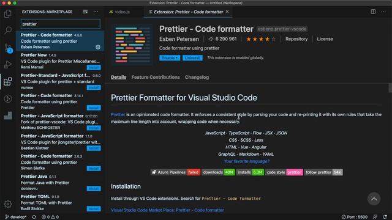
Task: Click the editor vertical scrollbar thumb
Action: point(390,88)
